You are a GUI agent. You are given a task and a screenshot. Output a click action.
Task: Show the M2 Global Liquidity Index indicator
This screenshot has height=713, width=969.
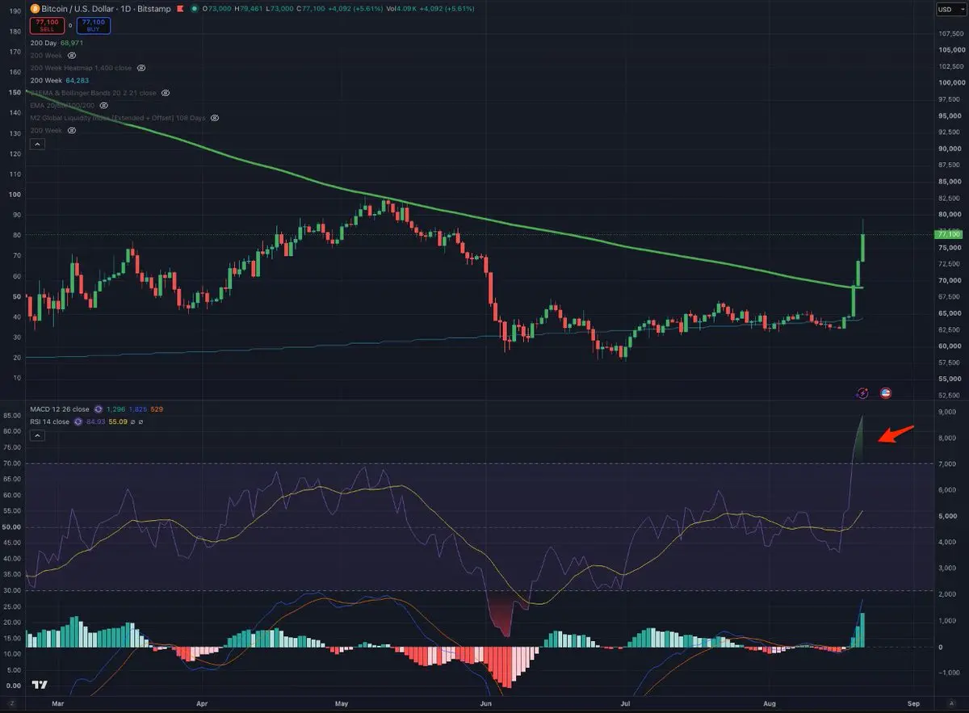pyautogui.click(x=215, y=118)
